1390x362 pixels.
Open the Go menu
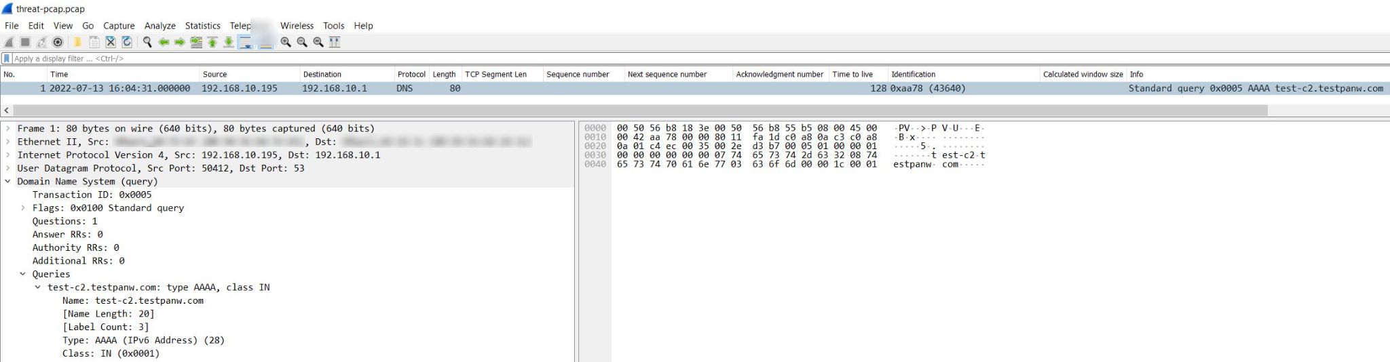(88, 26)
